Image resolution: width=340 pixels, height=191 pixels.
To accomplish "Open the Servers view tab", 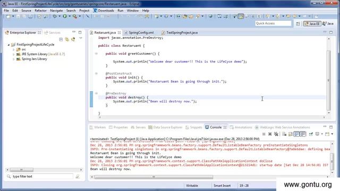I will point(138,127).
